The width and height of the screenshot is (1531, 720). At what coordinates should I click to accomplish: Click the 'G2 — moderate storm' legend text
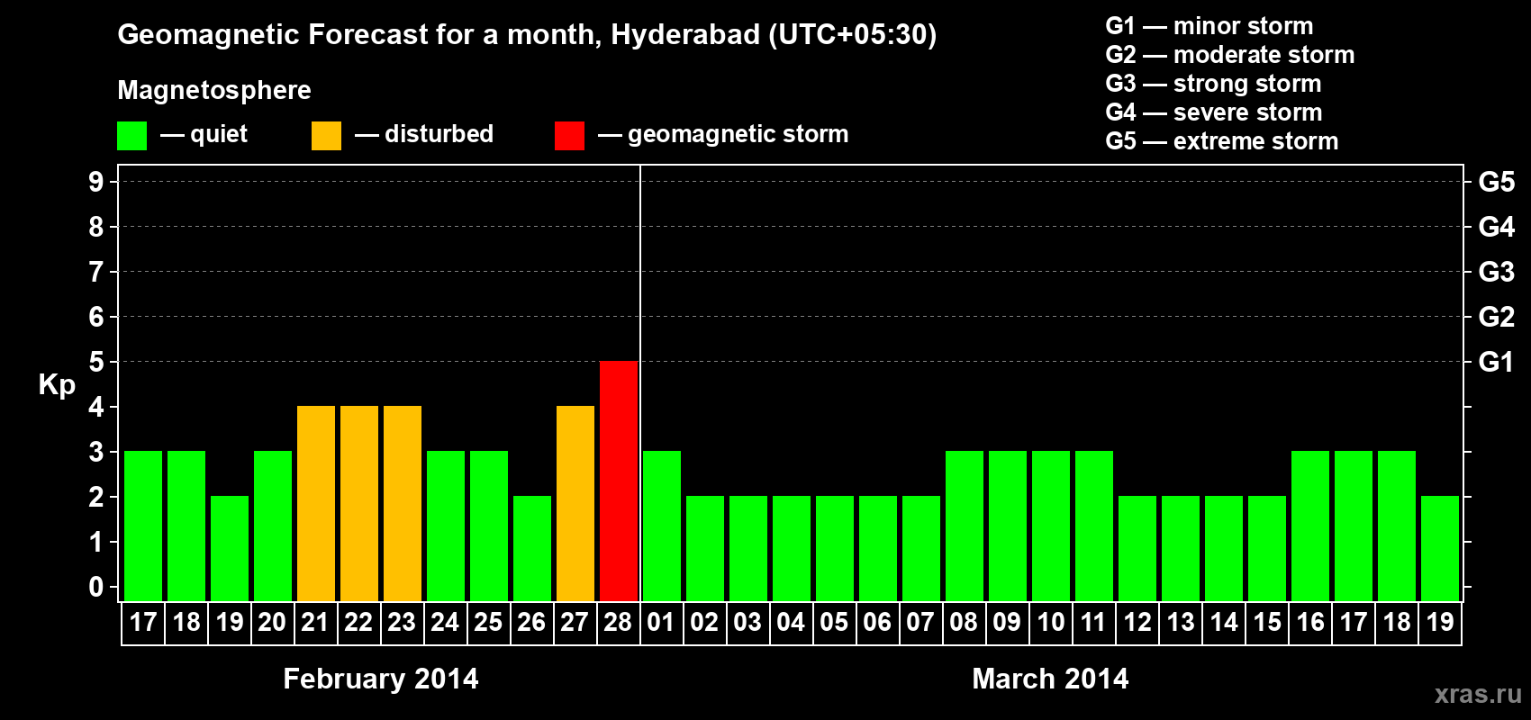click(1230, 55)
